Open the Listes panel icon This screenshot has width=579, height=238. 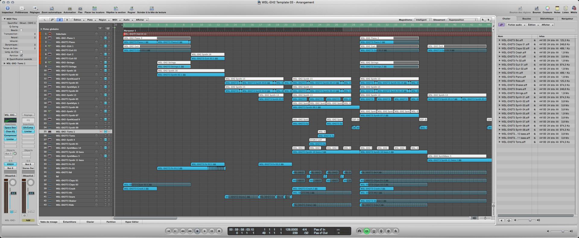coord(565,8)
